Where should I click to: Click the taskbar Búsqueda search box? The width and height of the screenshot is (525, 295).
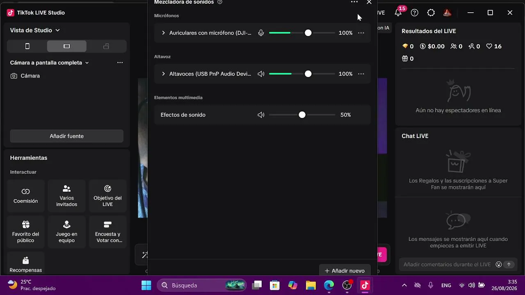pyautogui.click(x=202, y=285)
